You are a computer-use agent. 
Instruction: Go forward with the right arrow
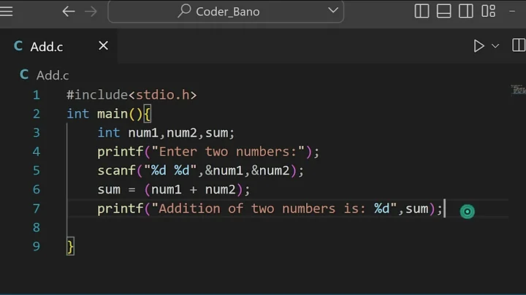tap(91, 12)
